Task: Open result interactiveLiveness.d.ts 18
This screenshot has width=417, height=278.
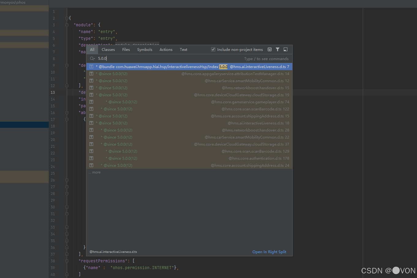Action: pos(189,123)
